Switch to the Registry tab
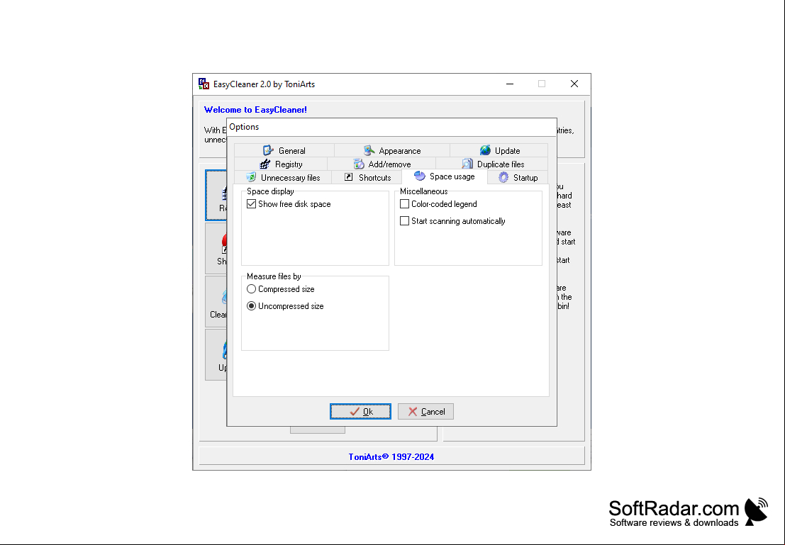The image size is (785, 545). click(280, 164)
